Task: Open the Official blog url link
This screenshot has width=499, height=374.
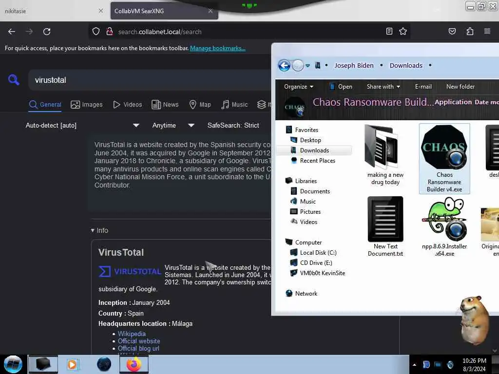Action: pyautogui.click(x=138, y=348)
